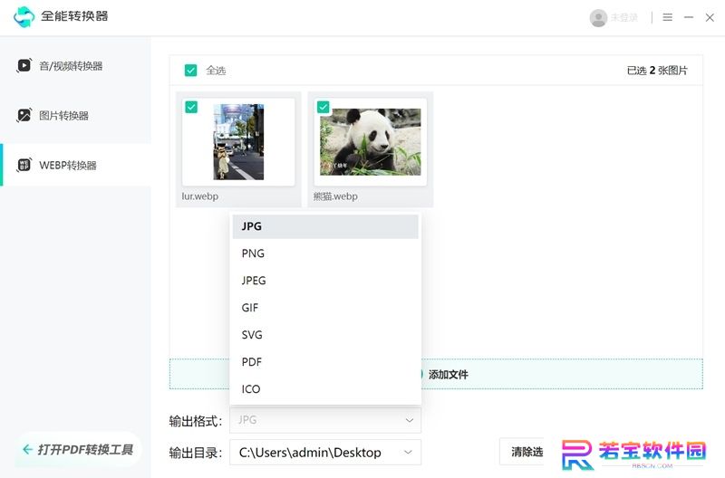Choose SVG from the format list
The height and width of the screenshot is (478, 725).
point(325,335)
